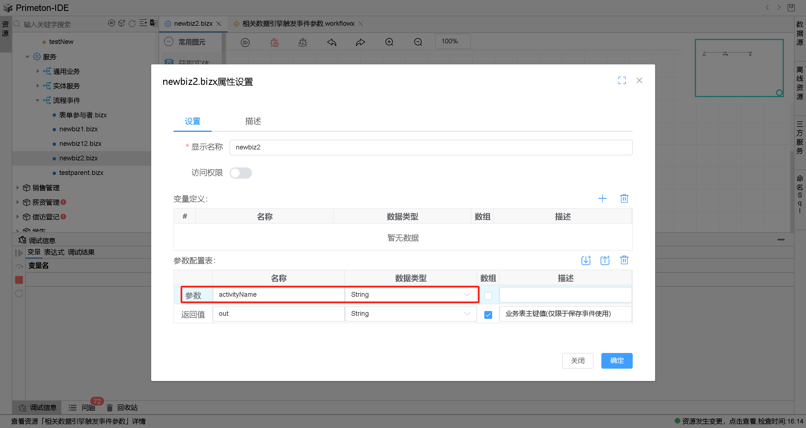The height and width of the screenshot is (428, 806).
Task: Click the undo arrow on the canvas toolbar
Action: (x=331, y=42)
